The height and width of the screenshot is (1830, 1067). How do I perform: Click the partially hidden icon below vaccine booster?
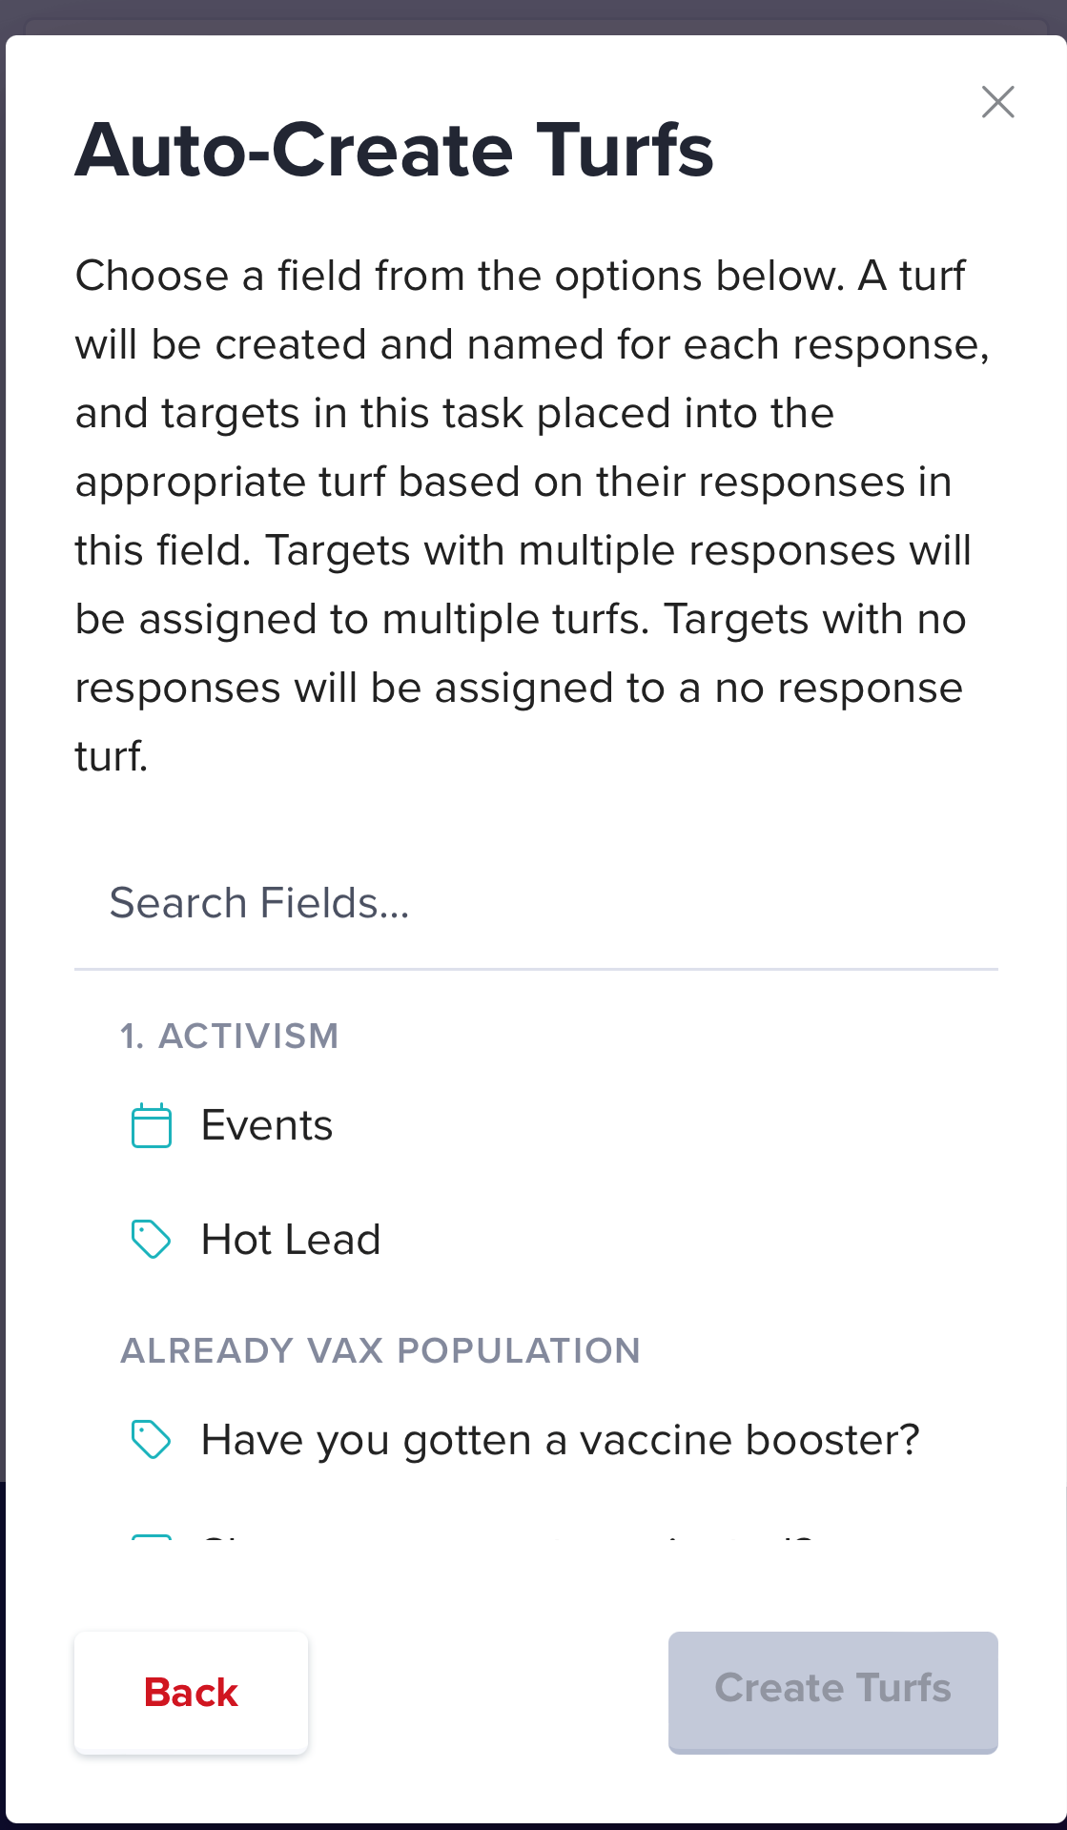(x=151, y=1537)
